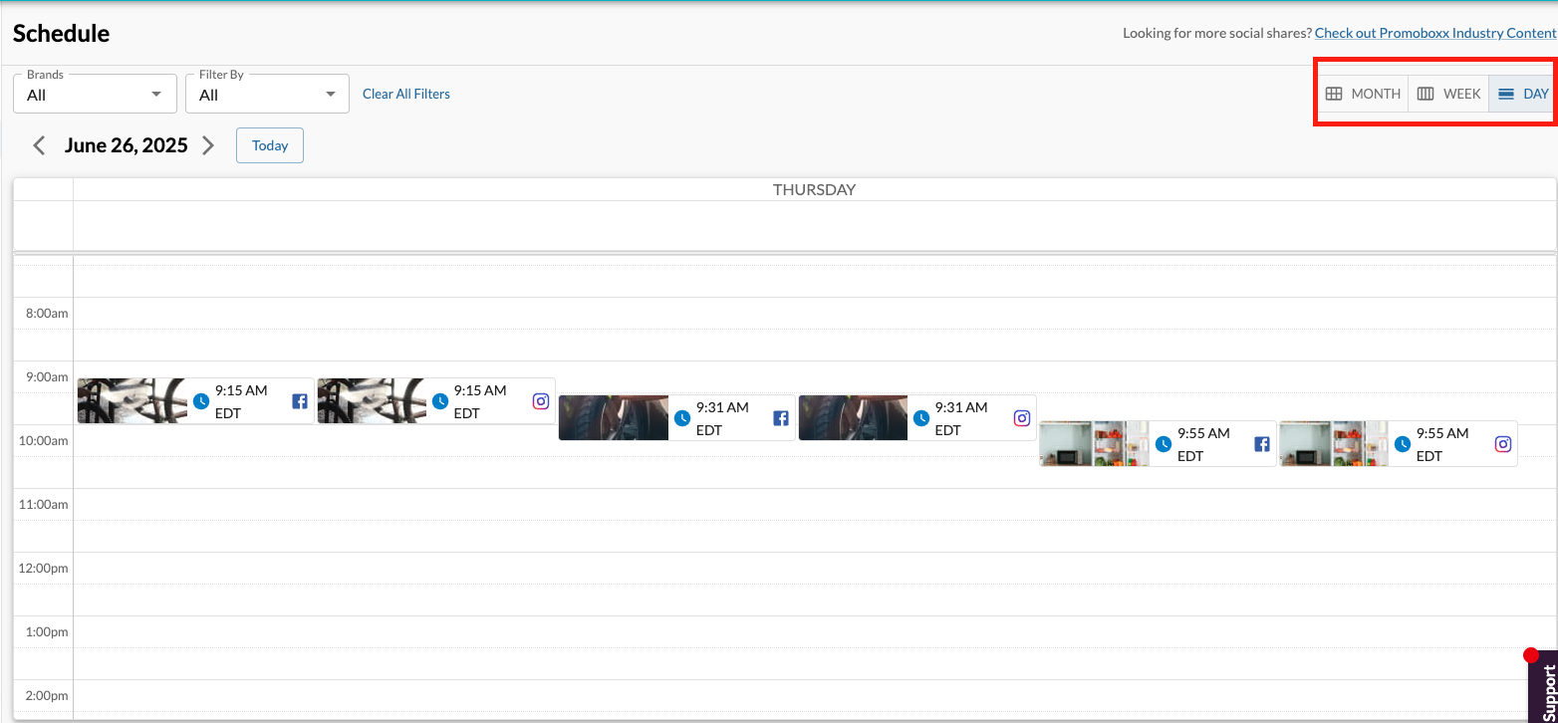Screen dimensions: 1558x723
Task: Click the Facebook icon on 9:31 AM post
Action: point(781,418)
